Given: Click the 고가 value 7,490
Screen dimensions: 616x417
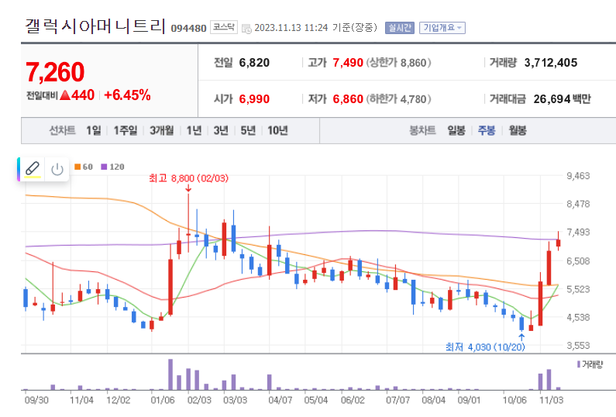Looking at the screenshot, I should point(348,63).
